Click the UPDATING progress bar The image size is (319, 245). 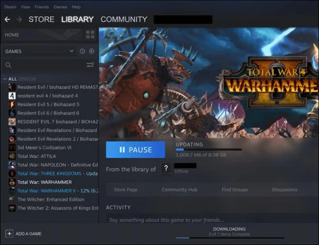click(x=209, y=150)
